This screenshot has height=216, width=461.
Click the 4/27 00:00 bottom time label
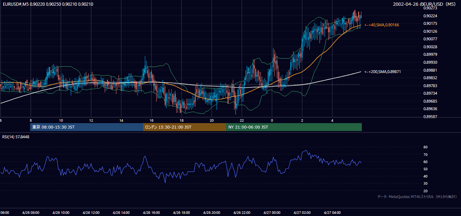click(x=272, y=213)
